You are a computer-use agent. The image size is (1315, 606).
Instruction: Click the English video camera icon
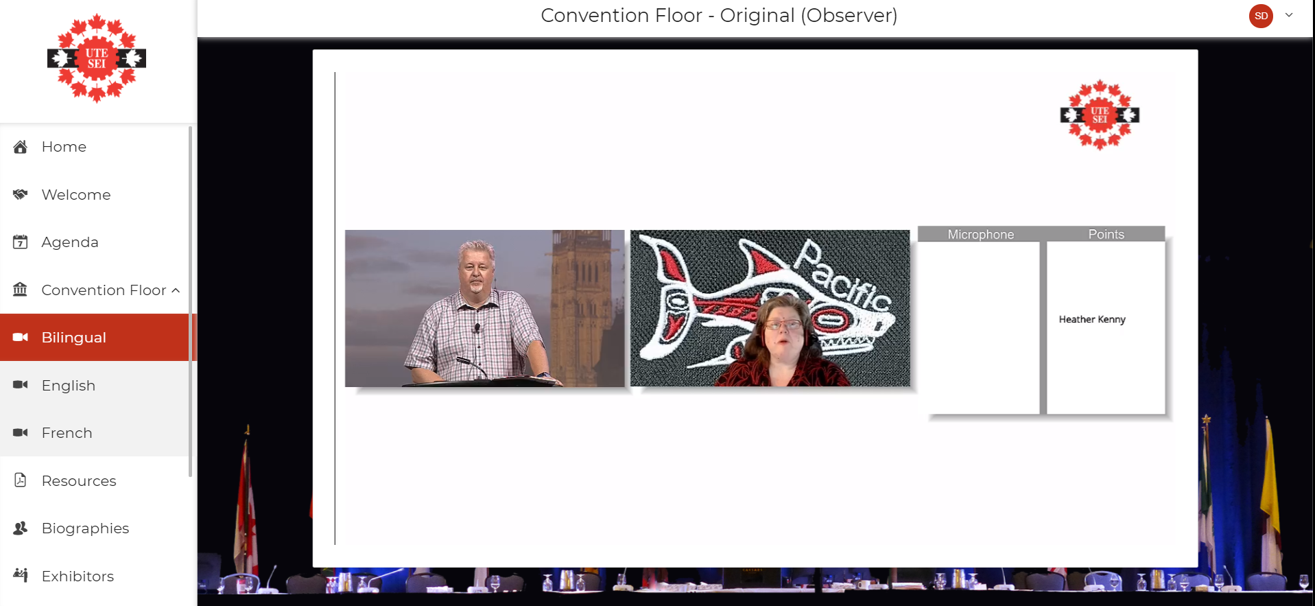pyautogui.click(x=21, y=385)
